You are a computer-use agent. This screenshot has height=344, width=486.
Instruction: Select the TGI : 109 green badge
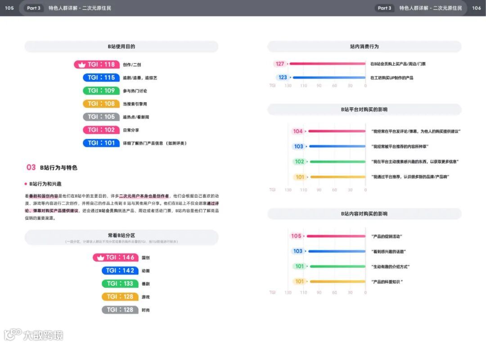click(x=101, y=91)
